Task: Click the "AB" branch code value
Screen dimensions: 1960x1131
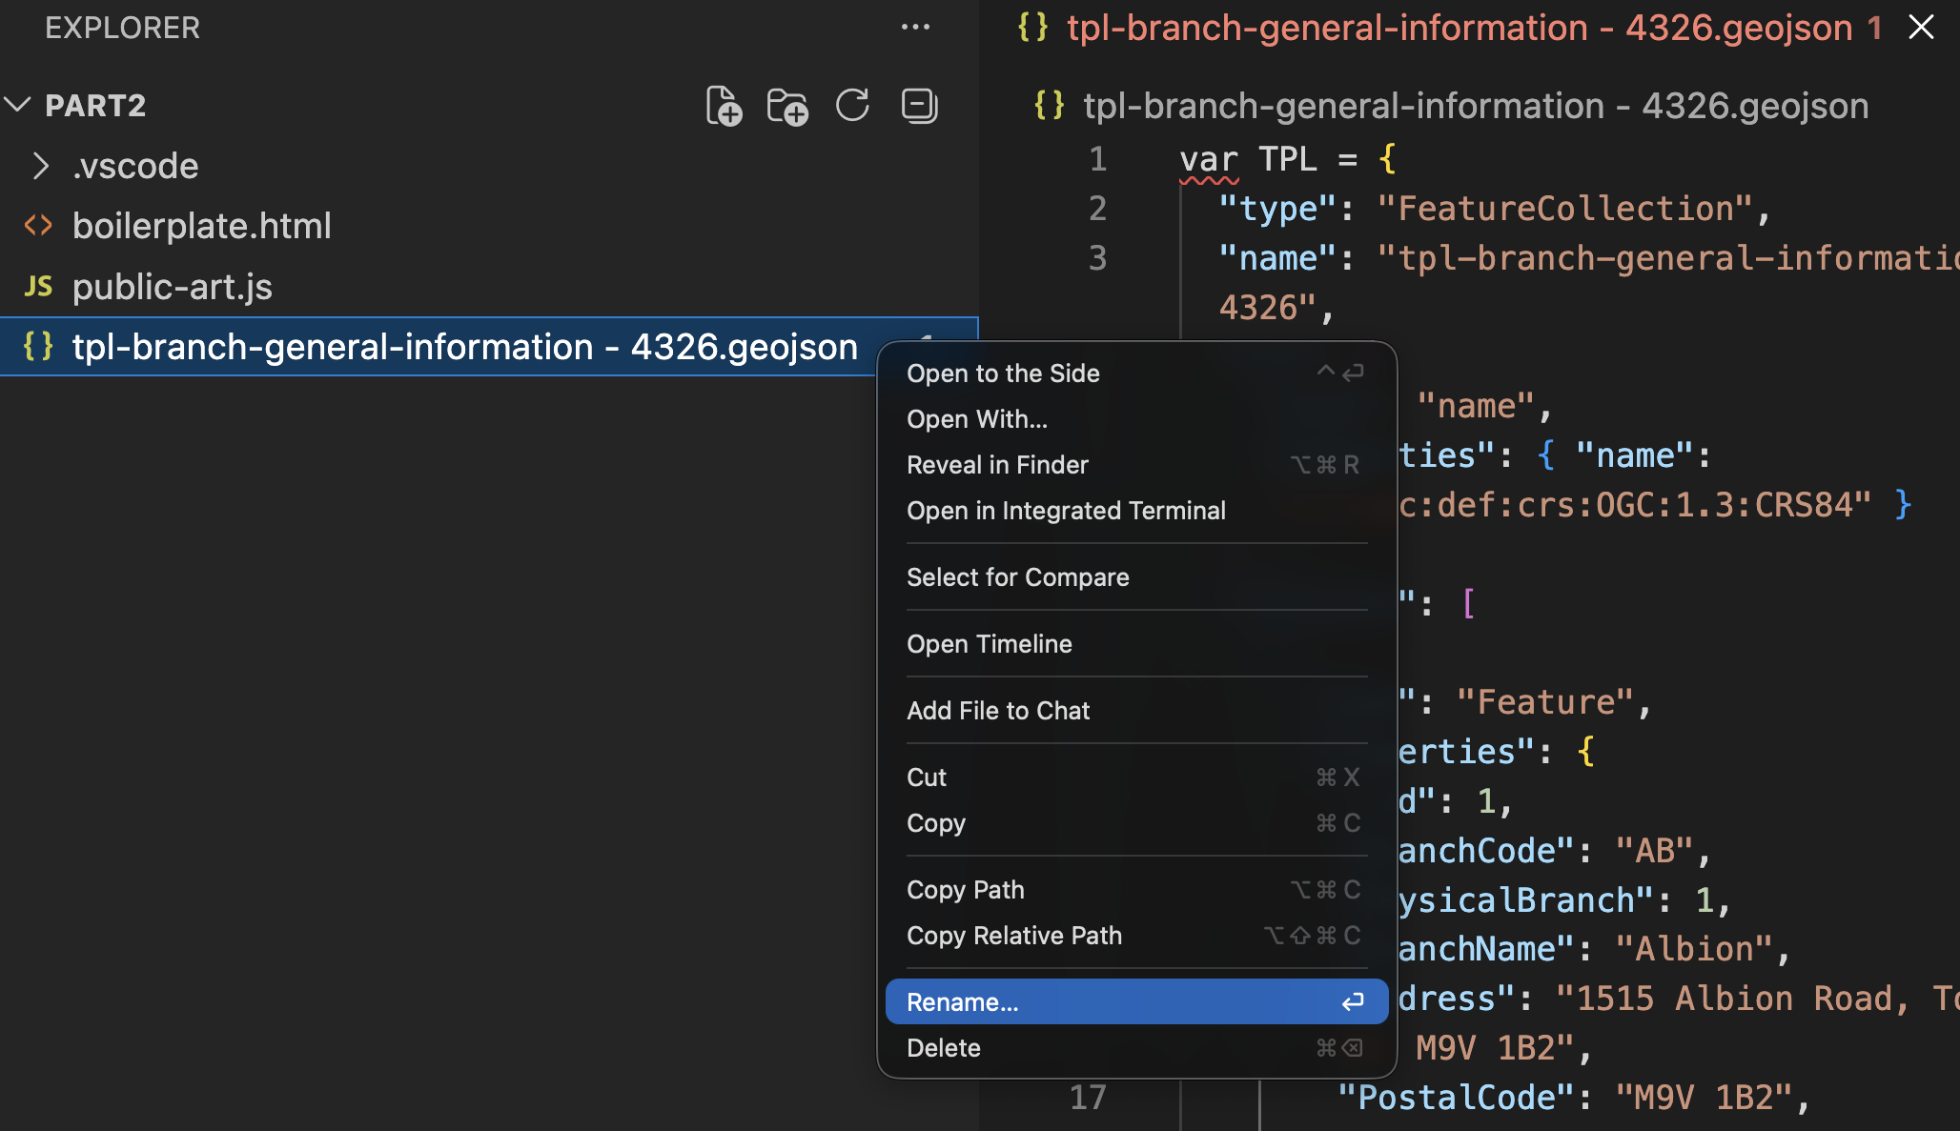Action: click(x=1654, y=851)
